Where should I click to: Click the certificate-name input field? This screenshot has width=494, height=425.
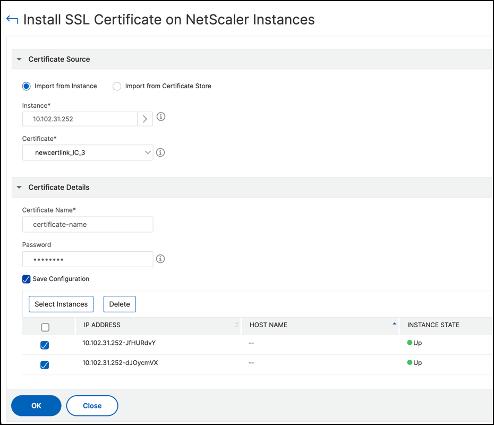(87, 224)
